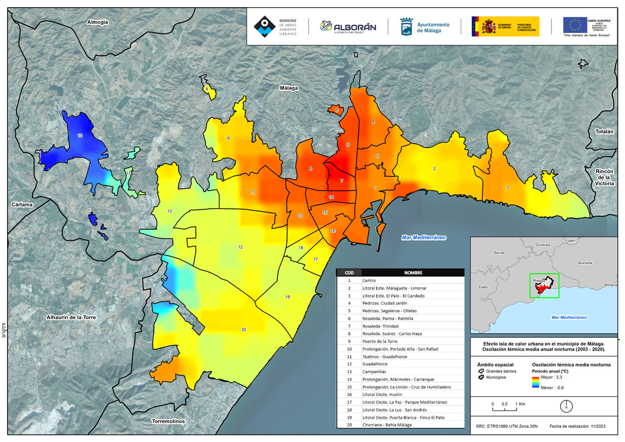The height and width of the screenshot is (442, 625).
Task: Select the 'Litoral Este. Malagueta - Limonar' row
Action: (400, 288)
